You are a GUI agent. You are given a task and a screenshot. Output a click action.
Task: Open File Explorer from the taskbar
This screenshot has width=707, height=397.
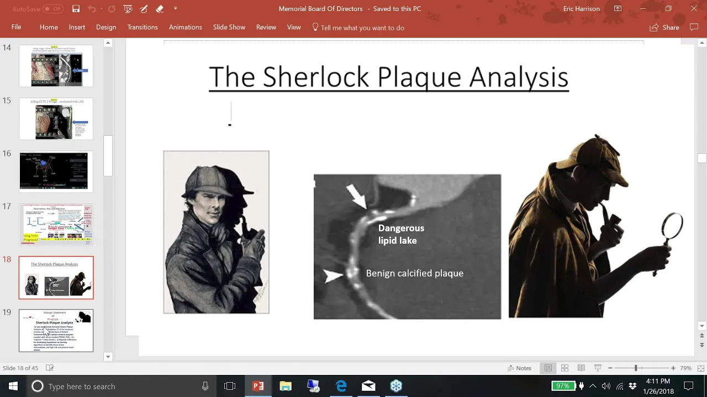pos(286,387)
